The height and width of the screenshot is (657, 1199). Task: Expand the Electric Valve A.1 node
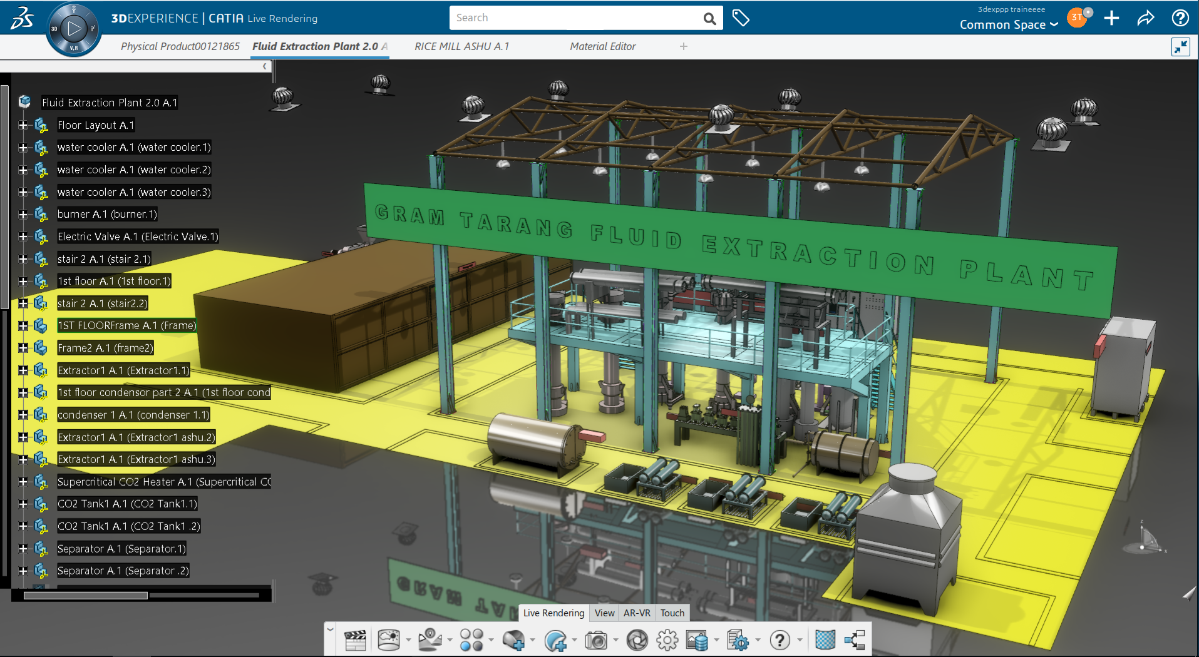click(23, 237)
